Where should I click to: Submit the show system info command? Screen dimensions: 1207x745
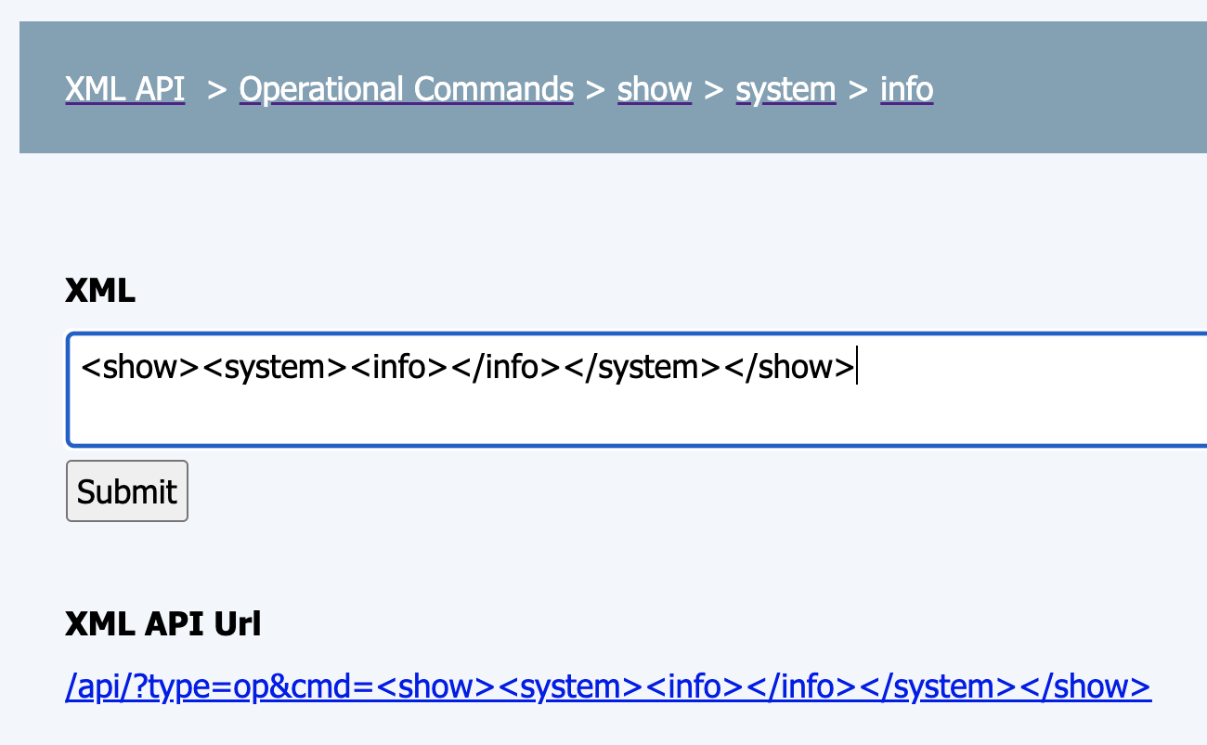pyautogui.click(x=126, y=490)
